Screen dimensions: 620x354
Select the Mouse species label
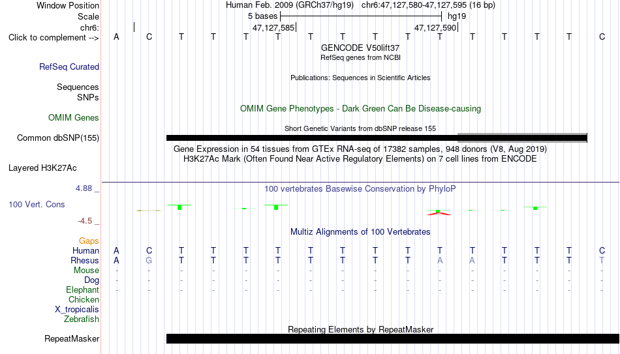86,271
